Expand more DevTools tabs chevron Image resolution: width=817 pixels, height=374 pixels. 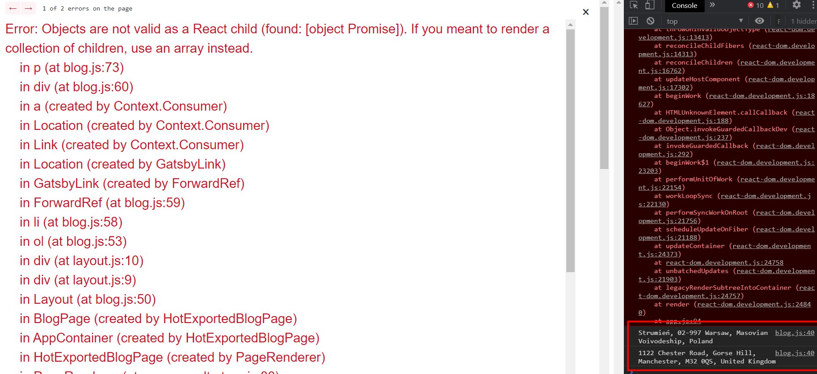point(712,5)
